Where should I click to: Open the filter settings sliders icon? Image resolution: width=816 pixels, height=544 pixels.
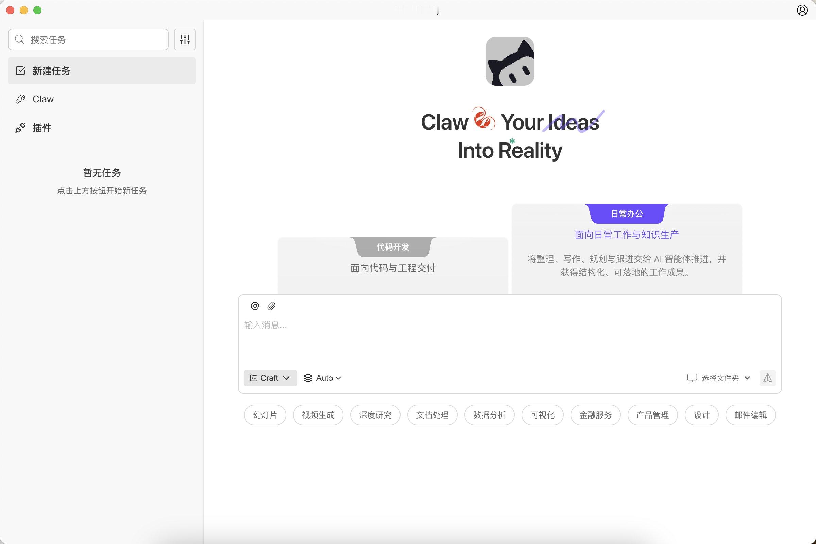point(185,39)
